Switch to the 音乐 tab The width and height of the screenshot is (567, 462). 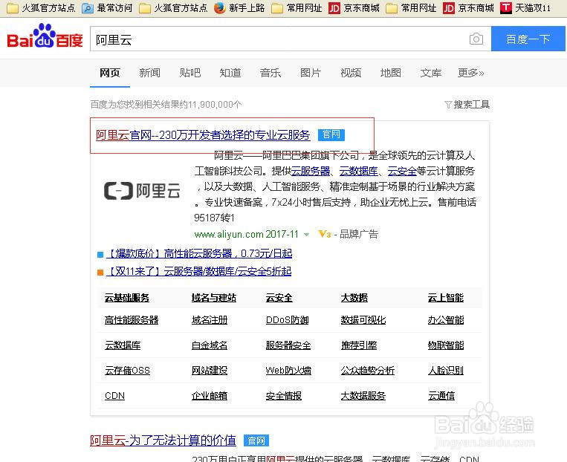point(270,73)
